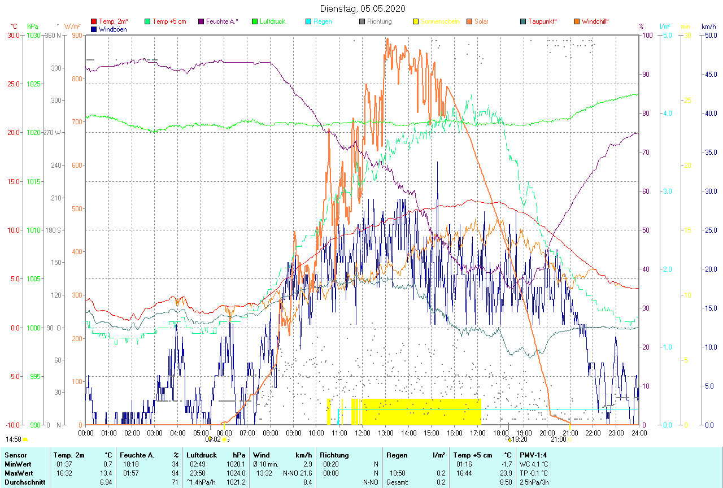The height and width of the screenshot is (488, 723).
Task: Click the moon icon beside 21:00
Action: 569,439
